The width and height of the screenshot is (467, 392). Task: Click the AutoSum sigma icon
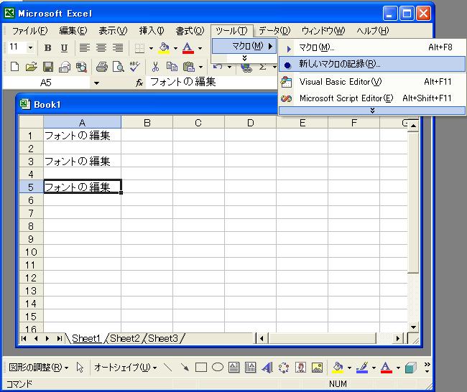pos(262,67)
